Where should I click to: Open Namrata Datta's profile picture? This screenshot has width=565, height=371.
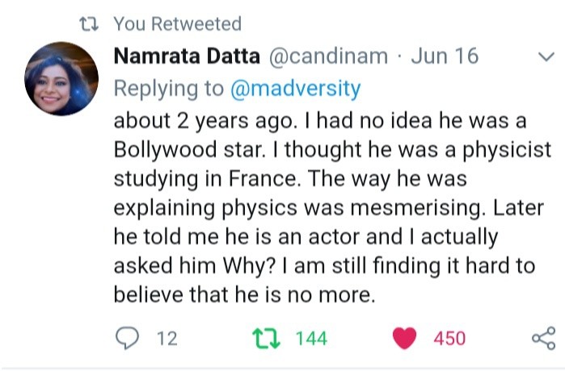62,78
